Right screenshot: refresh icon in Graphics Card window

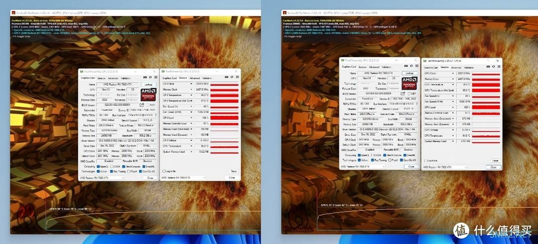411,66
